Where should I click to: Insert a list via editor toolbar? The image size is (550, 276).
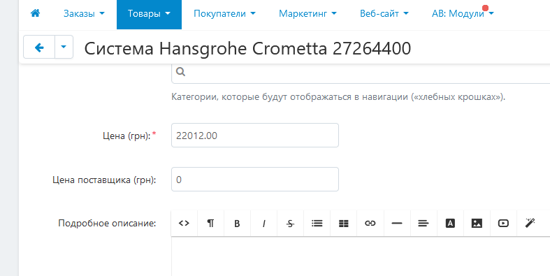(x=317, y=223)
